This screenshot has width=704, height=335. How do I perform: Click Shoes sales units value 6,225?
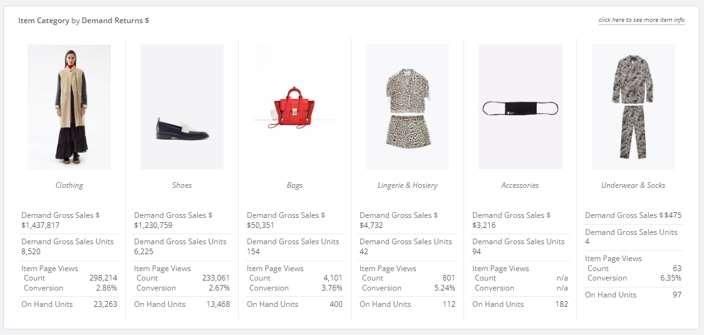[x=143, y=252]
